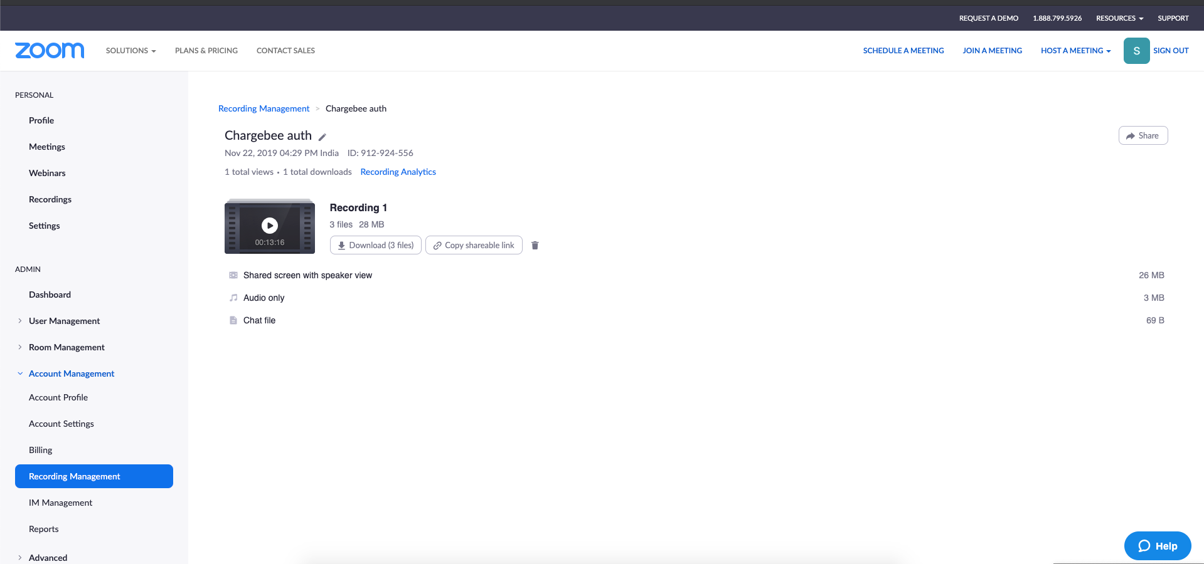This screenshot has height=564, width=1204.
Task: Click the S profile avatar
Action: (x=1137, y=51)
